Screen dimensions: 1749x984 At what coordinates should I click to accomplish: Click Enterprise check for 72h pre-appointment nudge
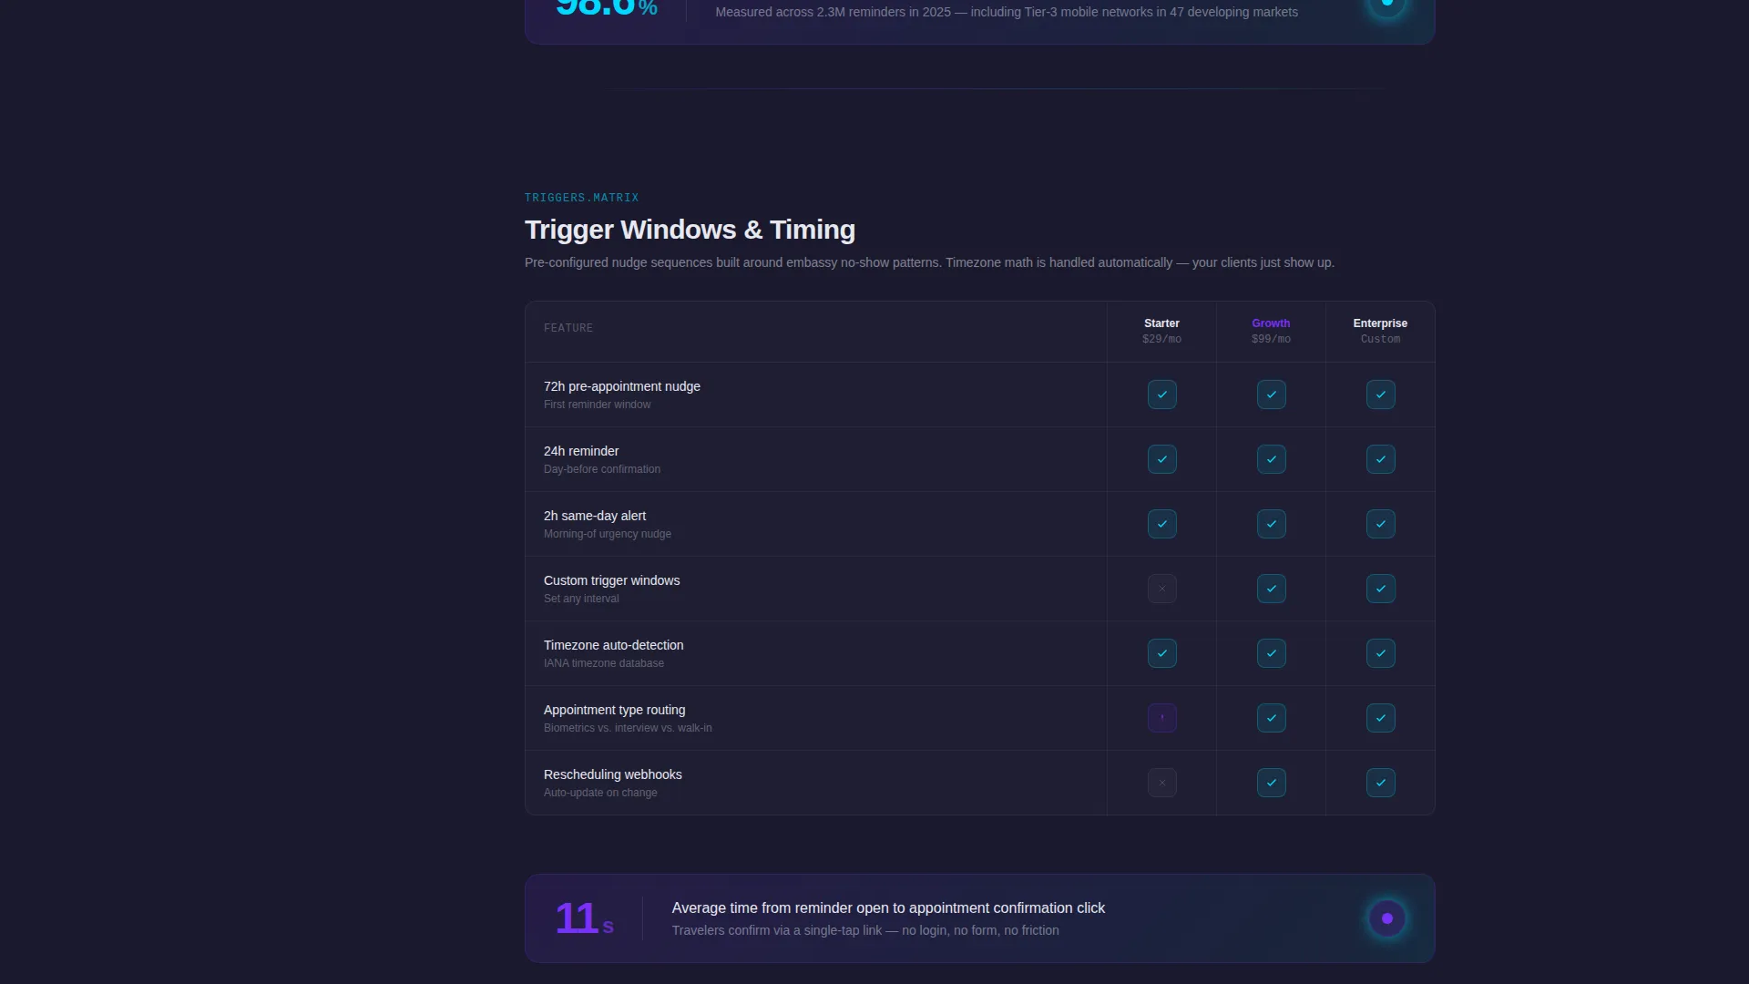tap(1380, 395)
